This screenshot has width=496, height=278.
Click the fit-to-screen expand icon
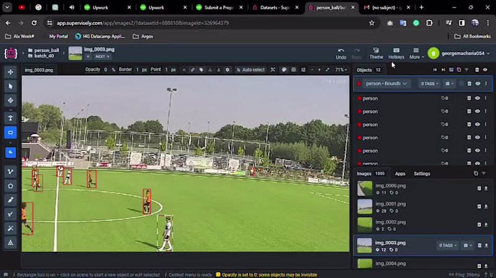pyautogui.click(x=327, y=69)
